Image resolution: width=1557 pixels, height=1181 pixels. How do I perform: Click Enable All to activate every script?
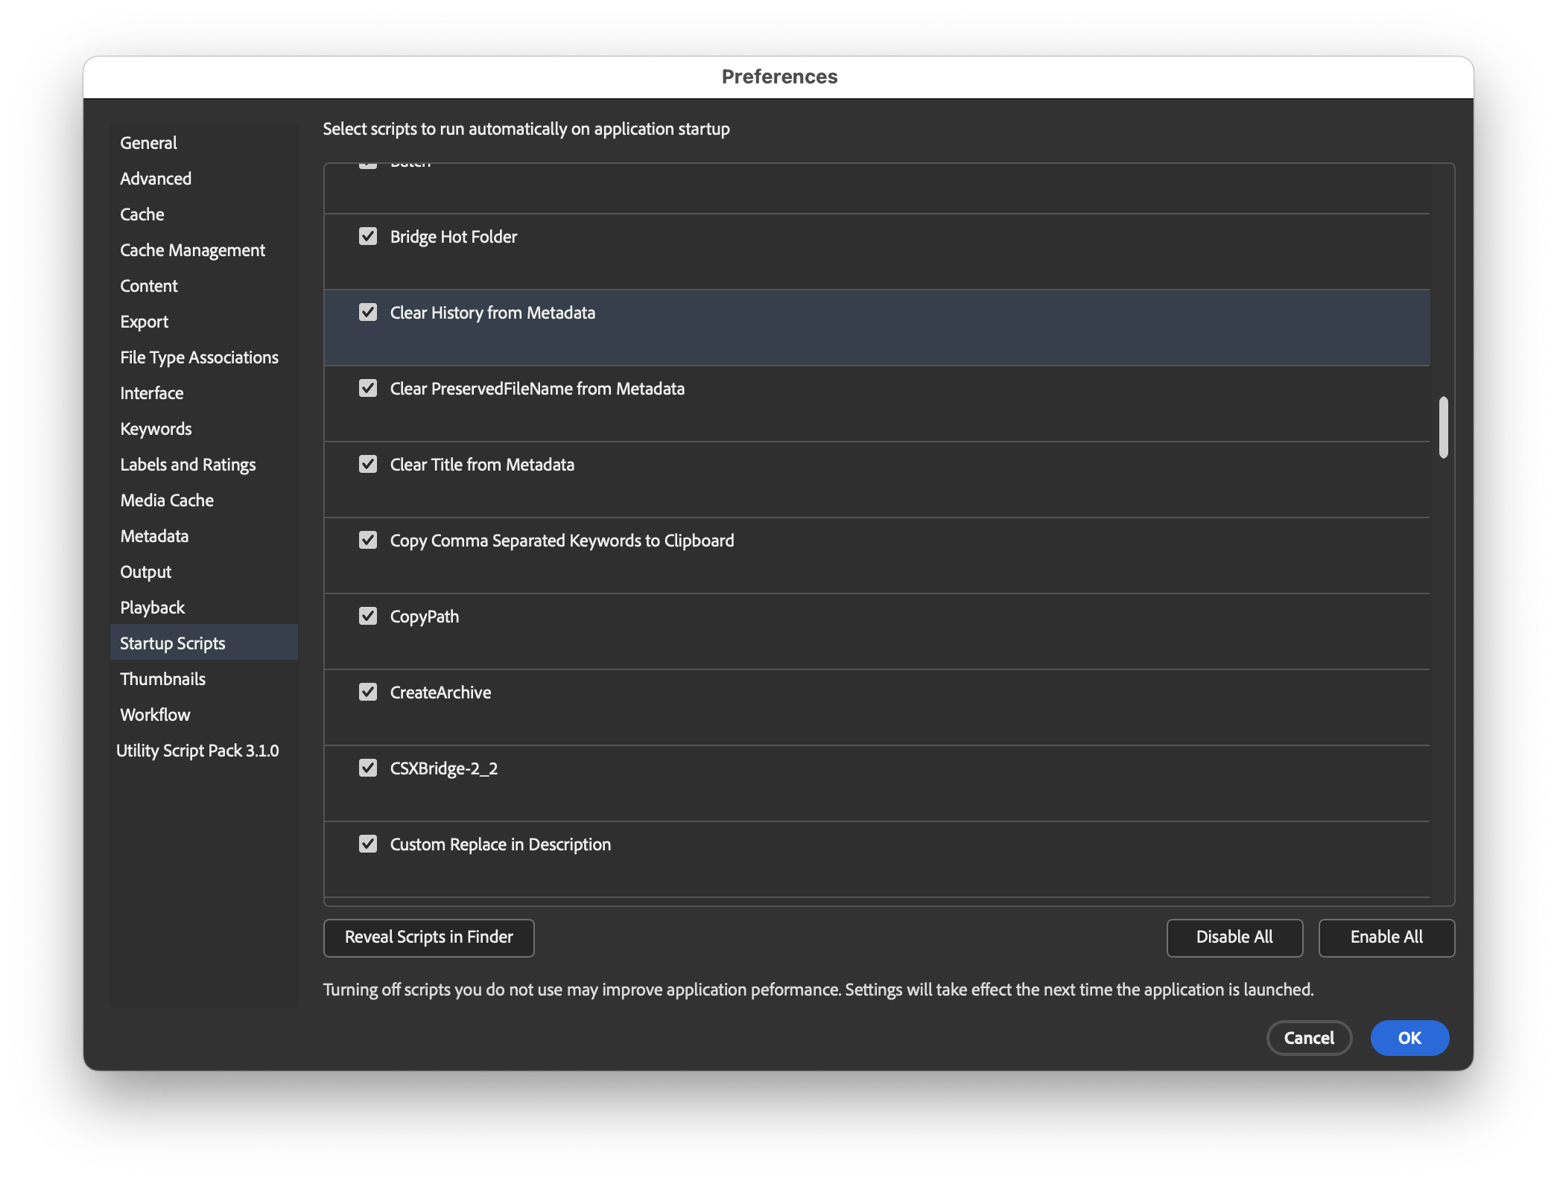(1386, 938)
